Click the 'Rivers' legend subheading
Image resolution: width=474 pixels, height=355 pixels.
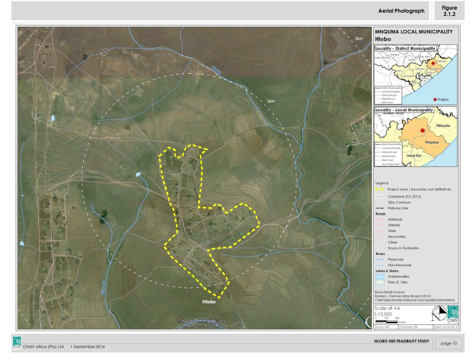point(380,254)
